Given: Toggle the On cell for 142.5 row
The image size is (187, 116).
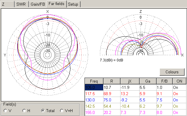Looking at the screenshot, I should pyautogui.click(x=179, y=106).
